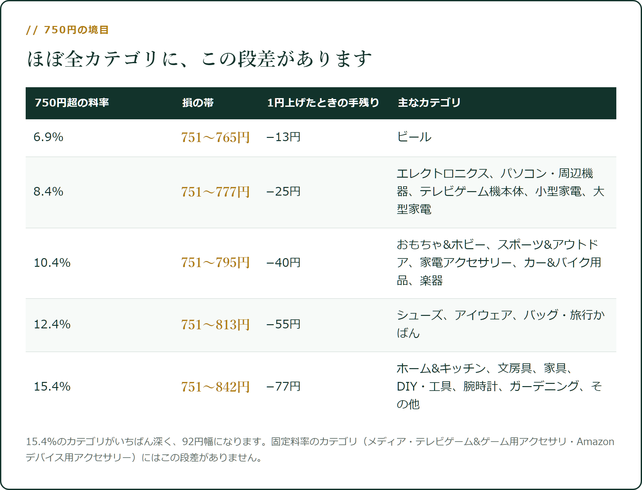642x490 pixels.
Task: Click the '1円上げたときの手残り' column header
Action: [x=323, y=103]
